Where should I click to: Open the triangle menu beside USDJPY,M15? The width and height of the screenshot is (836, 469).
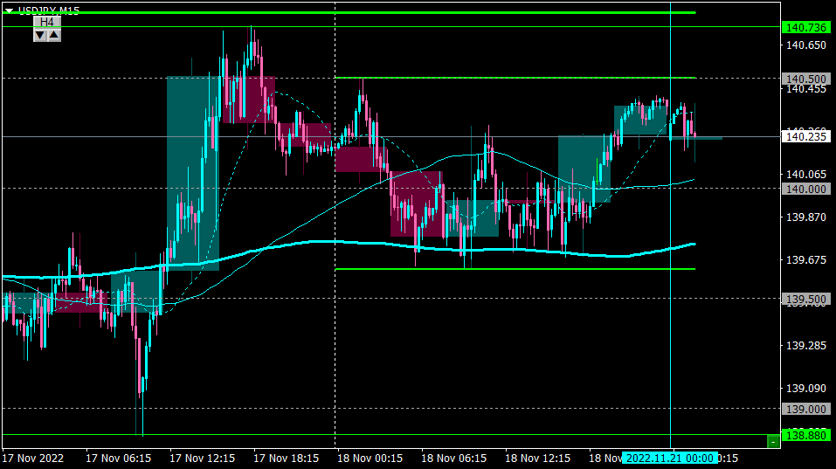[x=9, y=10]
